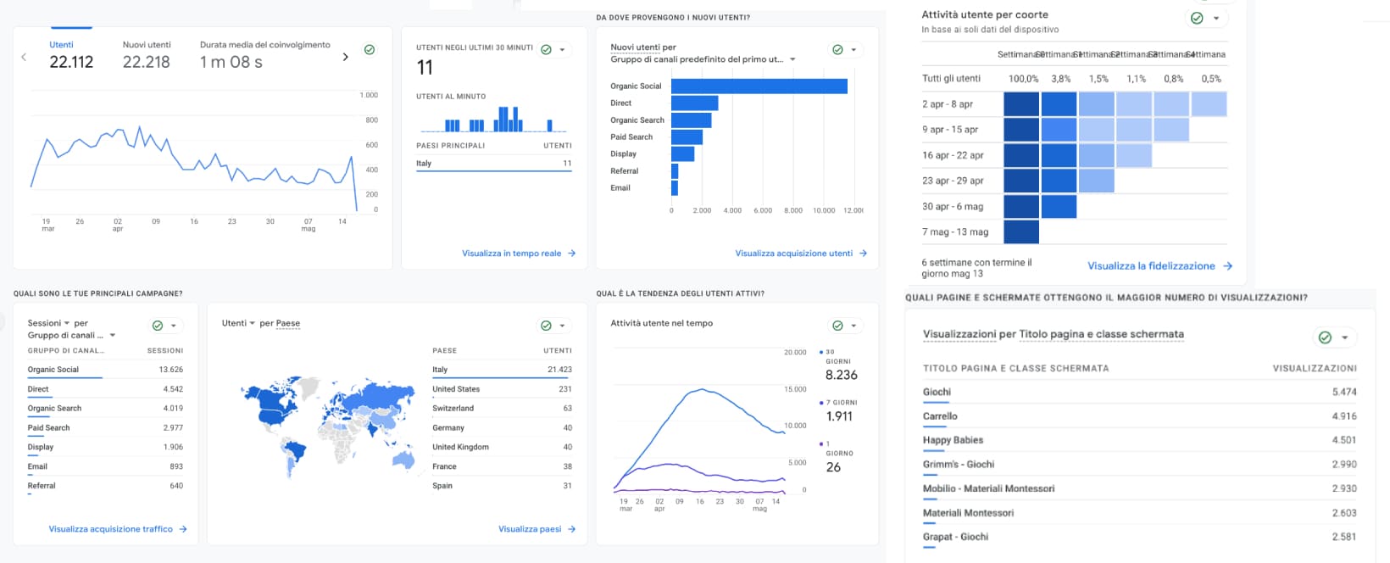Select the 1 giorno series legend
This screenshot has width=1390, height=563.
[x=837, y=457]
